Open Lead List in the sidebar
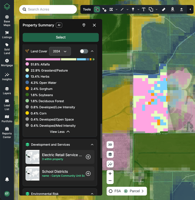Screen dimensions: 195x200 coord(7,105)
